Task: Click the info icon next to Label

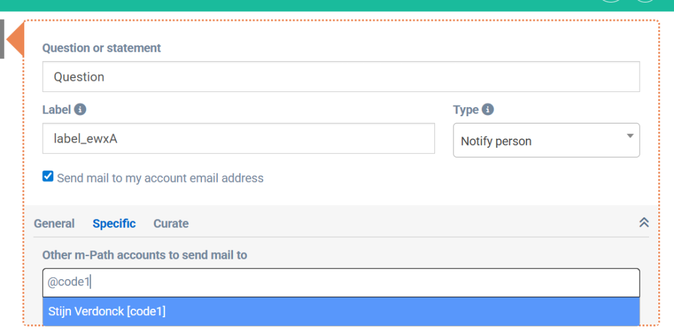Action: pyautogui.click(x=80, y=110)
